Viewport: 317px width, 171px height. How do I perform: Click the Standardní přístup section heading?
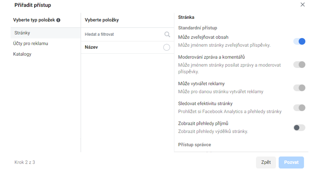(x=198, y=28)
